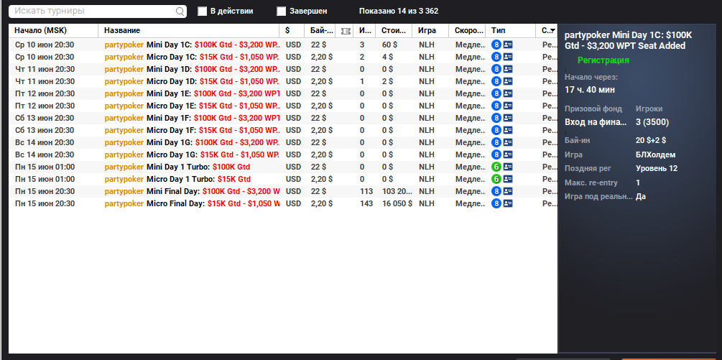Click 'Вс 14 июн 20:30' of Mini Day 1G
The image size is (722, 360).
tap(45, 142)
